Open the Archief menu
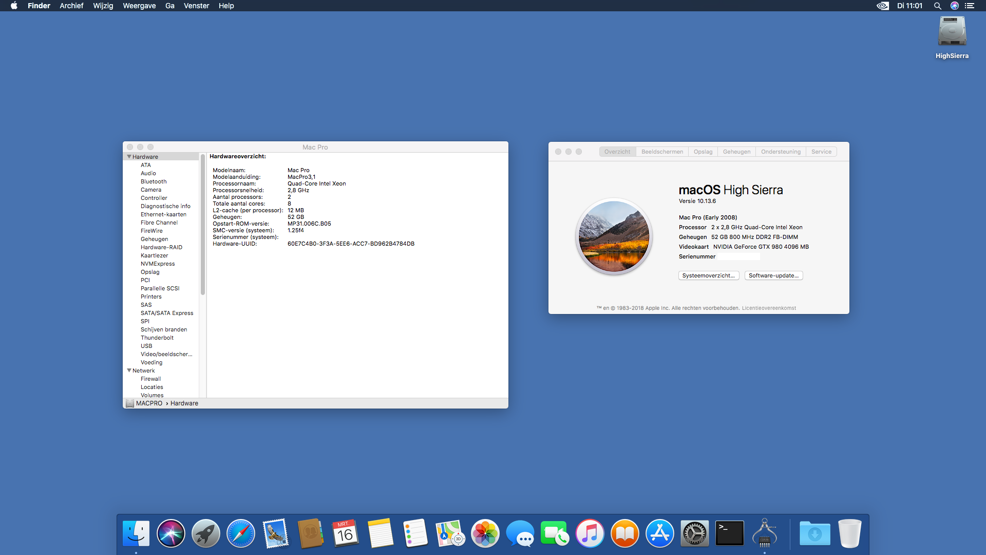Screen dimensions: 986x555 click(71, 6)
